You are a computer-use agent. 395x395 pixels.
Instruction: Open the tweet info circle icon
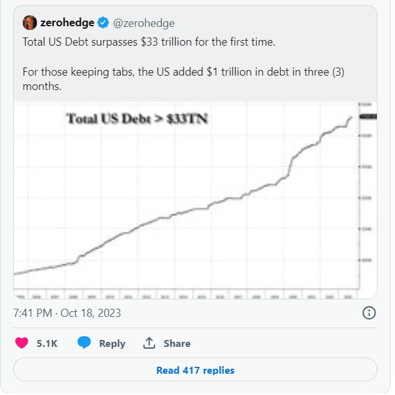pyautogui.click(x=369, y=313)
